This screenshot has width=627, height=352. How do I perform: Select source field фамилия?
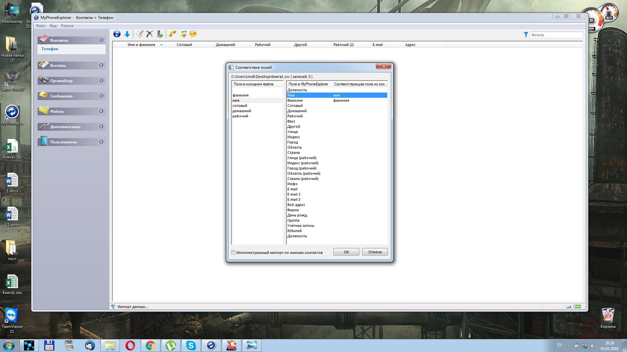(257, 95)
